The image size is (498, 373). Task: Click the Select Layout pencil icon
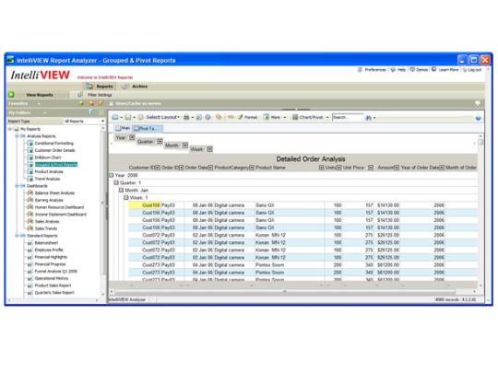pos(141,117)
